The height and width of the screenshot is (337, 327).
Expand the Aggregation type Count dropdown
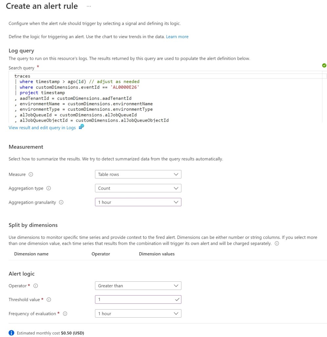tap(138, 188)
